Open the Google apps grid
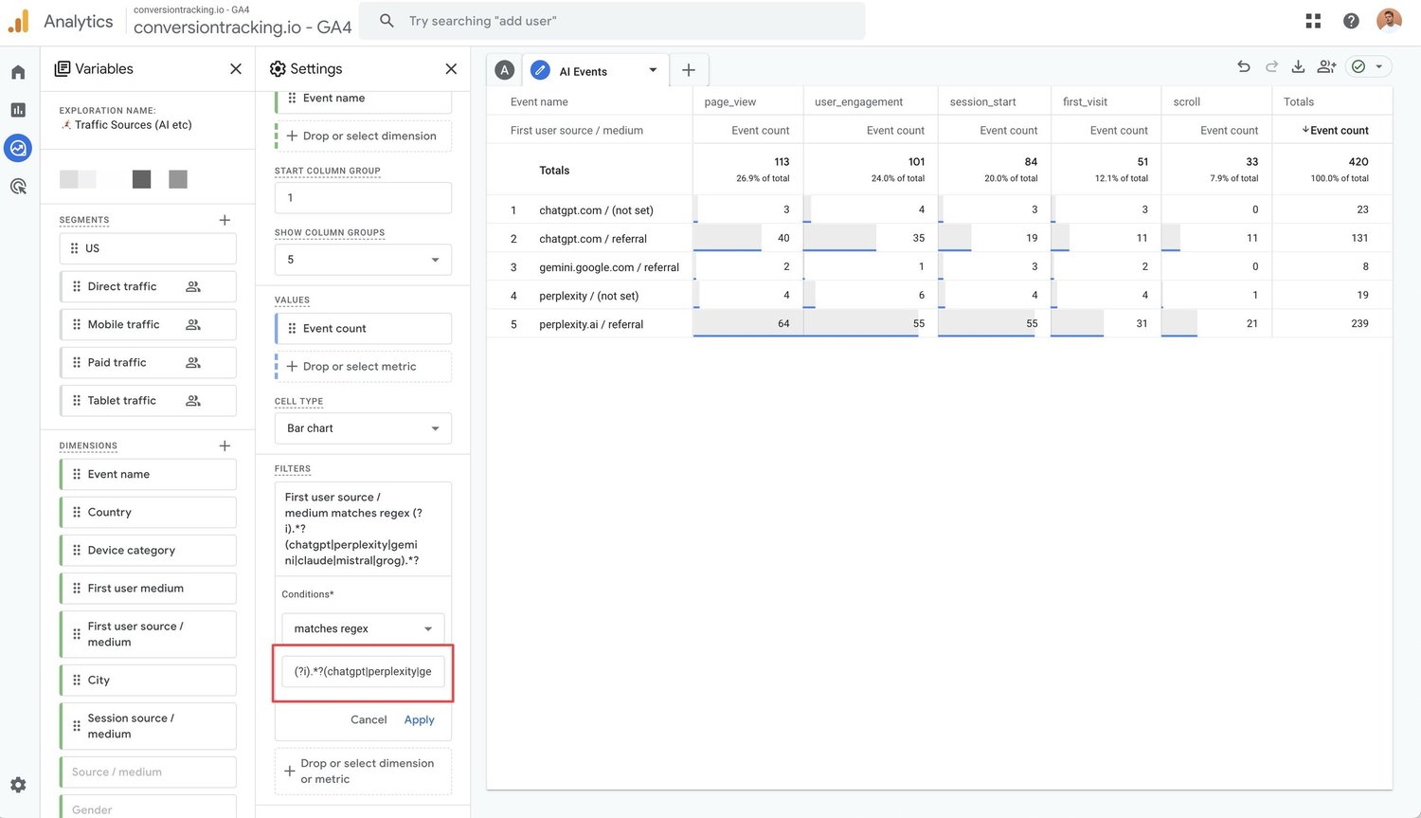The height and width of the screenshot is (818, 1421). click(1313, 21)
